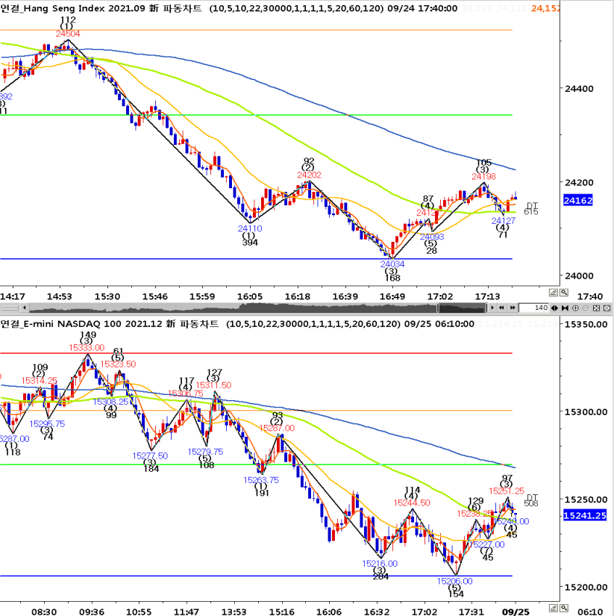
Task: Click the 24034 wave low label on Hang Seng
Action: (392, 264)
